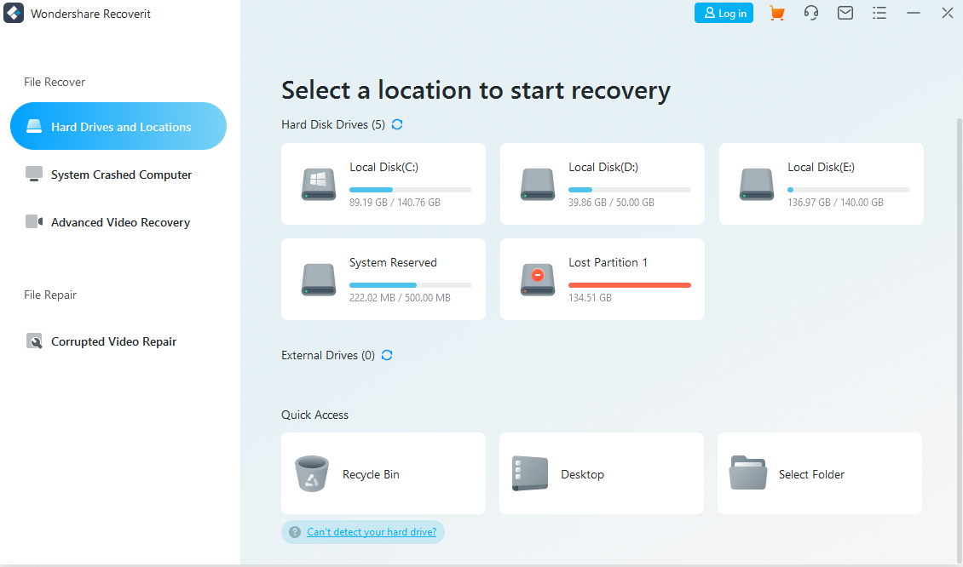
Task: Click the Wondershare Recoverit logo icon
Action: pyautogui.click(x=14, y=13)
